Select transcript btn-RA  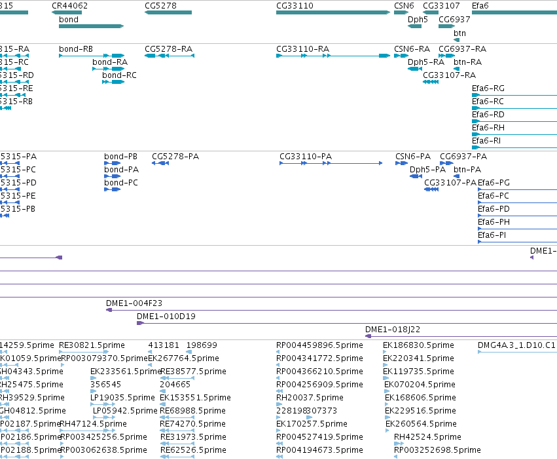point(457,69)
